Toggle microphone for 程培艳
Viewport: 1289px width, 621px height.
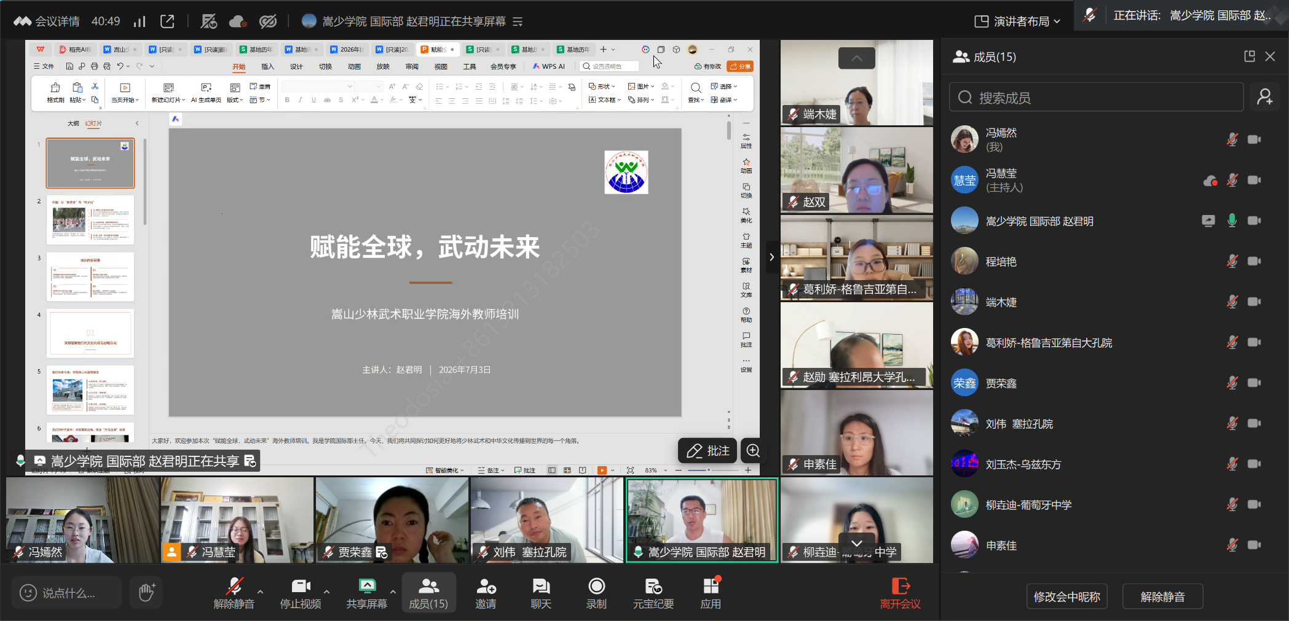tap(1232, 261)
